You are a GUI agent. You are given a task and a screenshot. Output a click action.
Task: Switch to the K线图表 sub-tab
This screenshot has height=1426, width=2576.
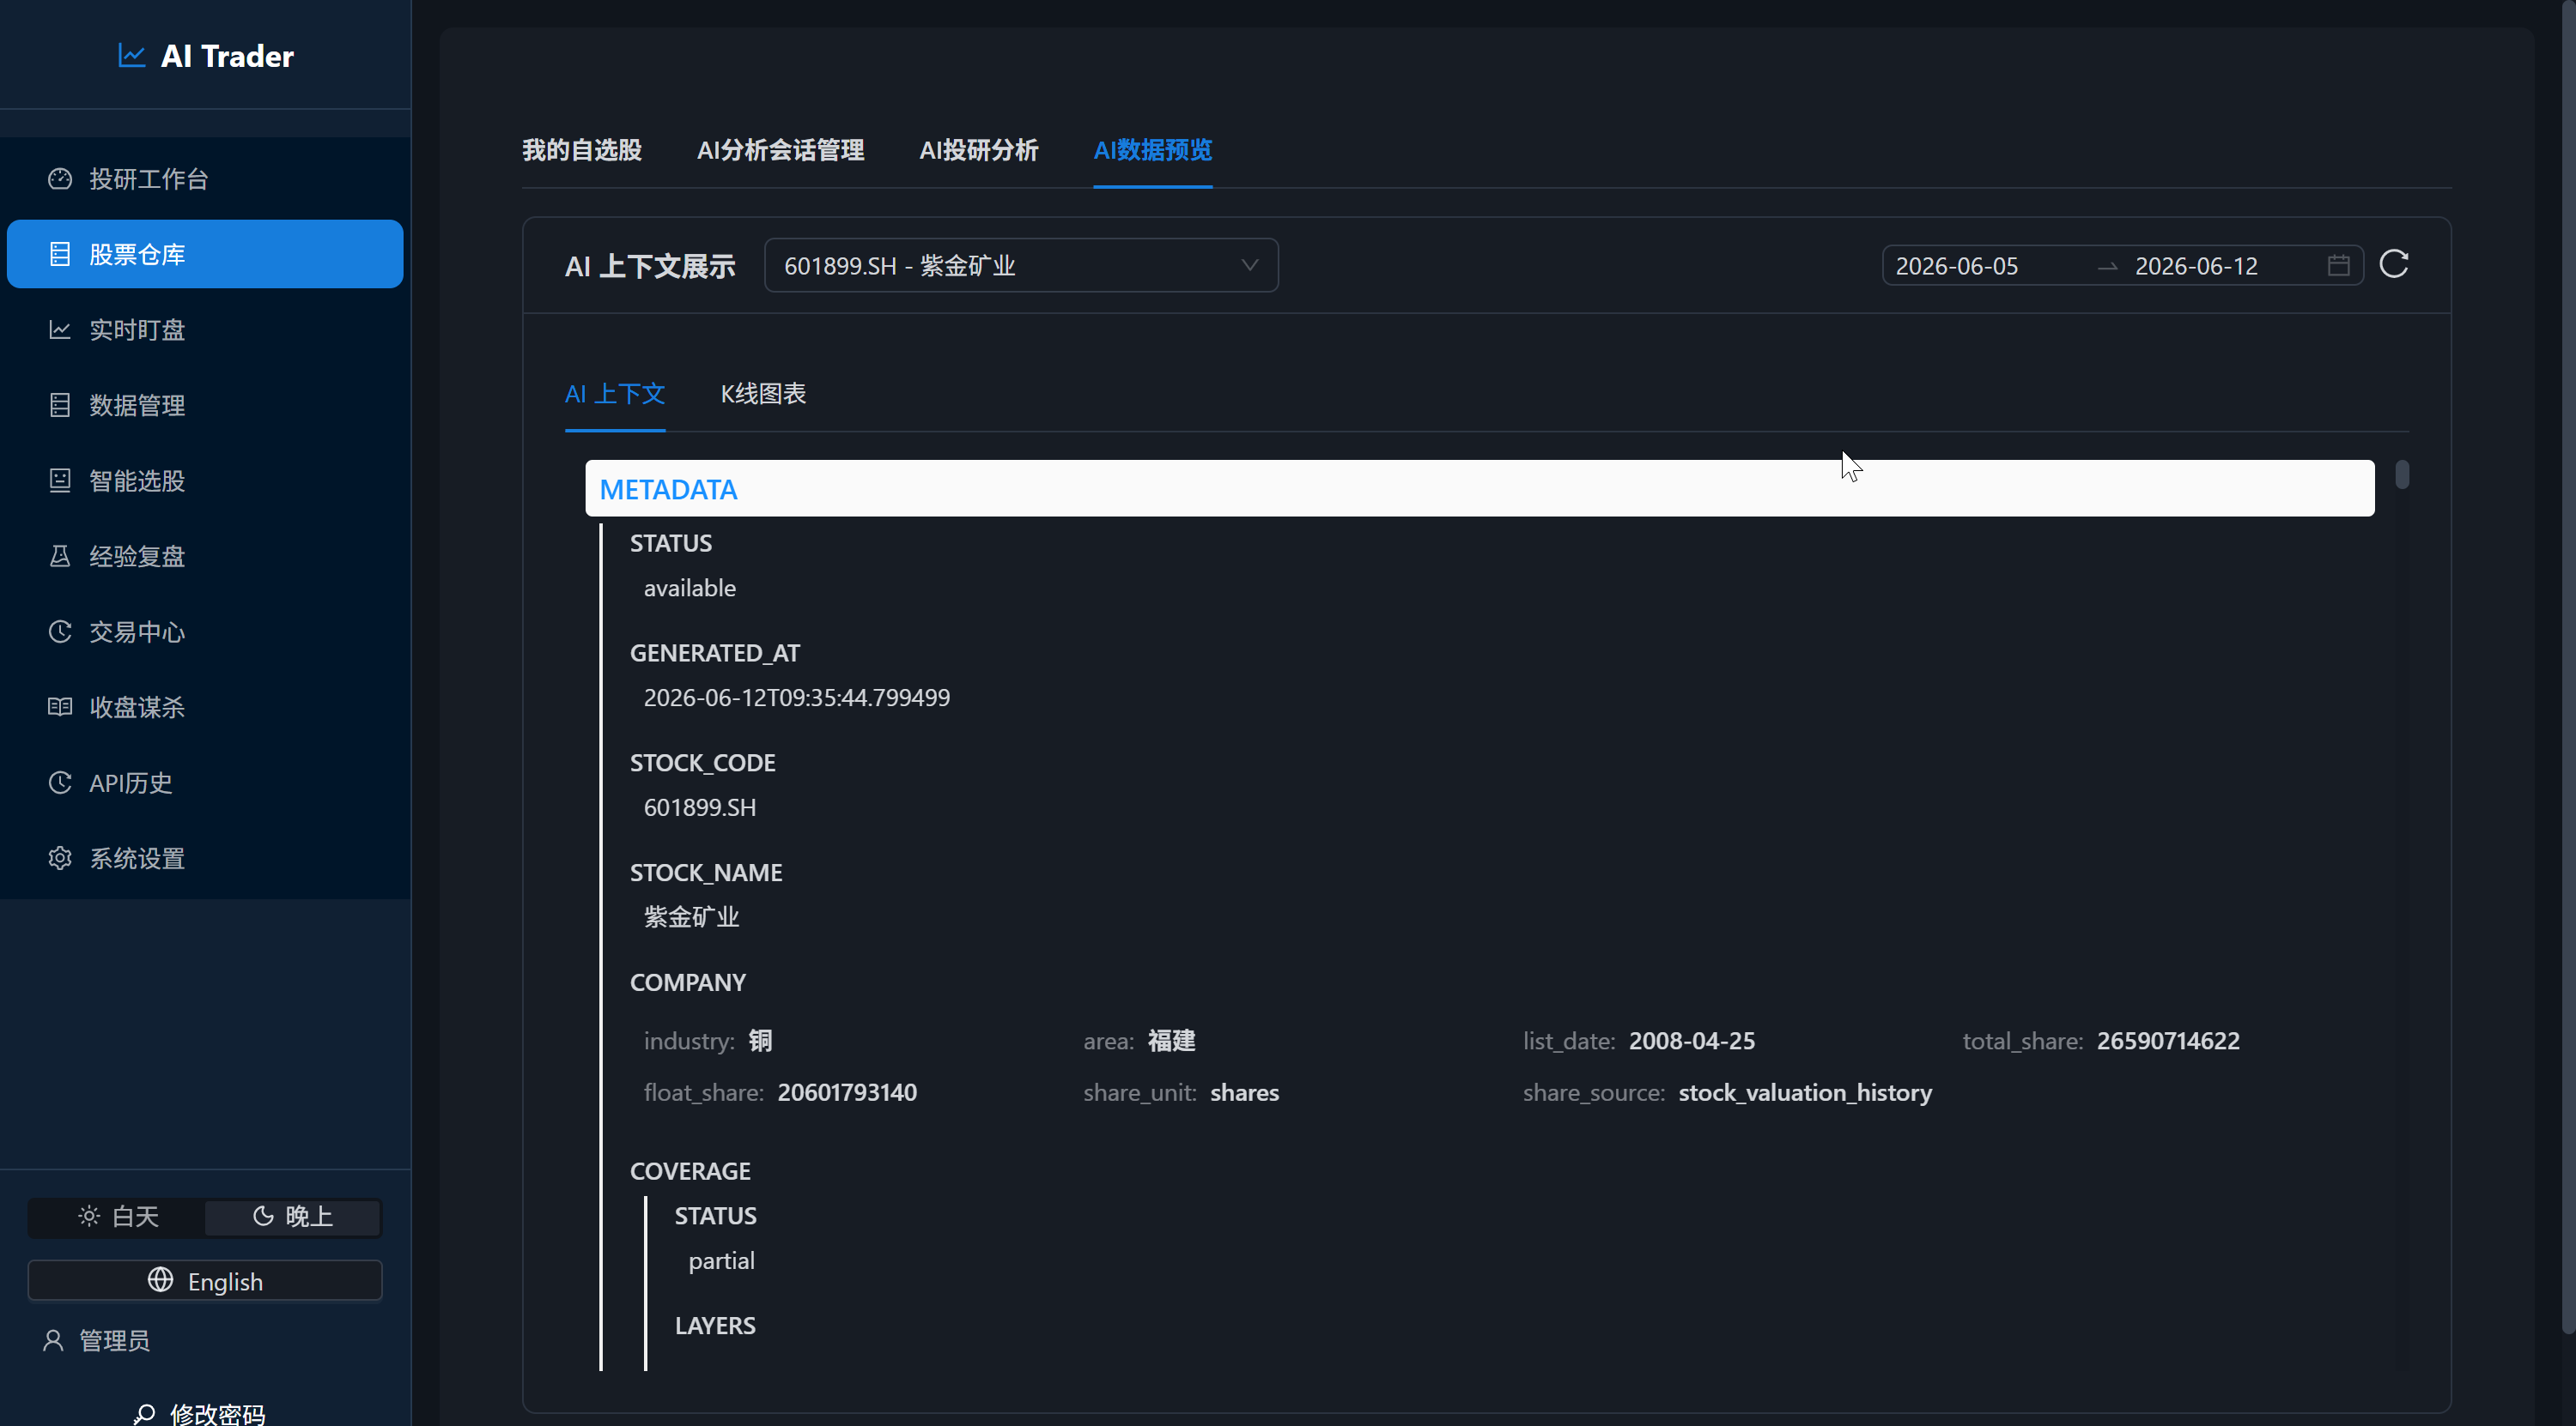click(763, 394)
